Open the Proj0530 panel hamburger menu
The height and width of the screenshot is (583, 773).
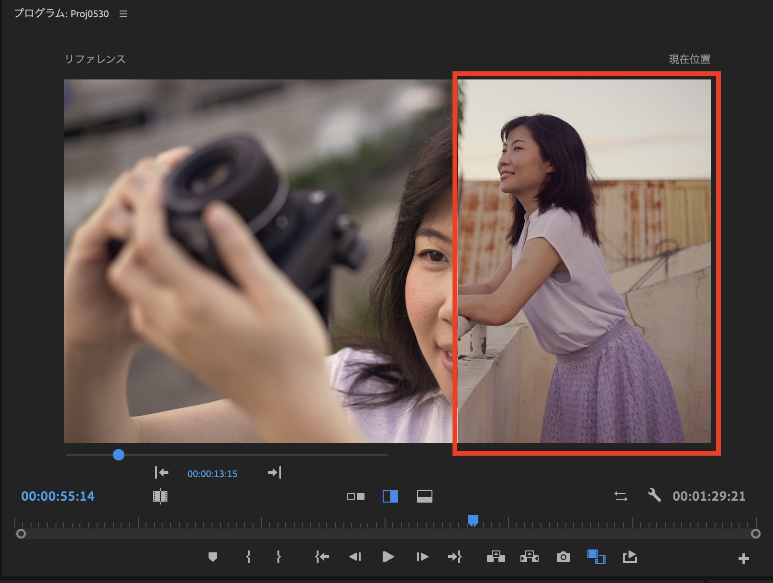[x=123, y=14]
